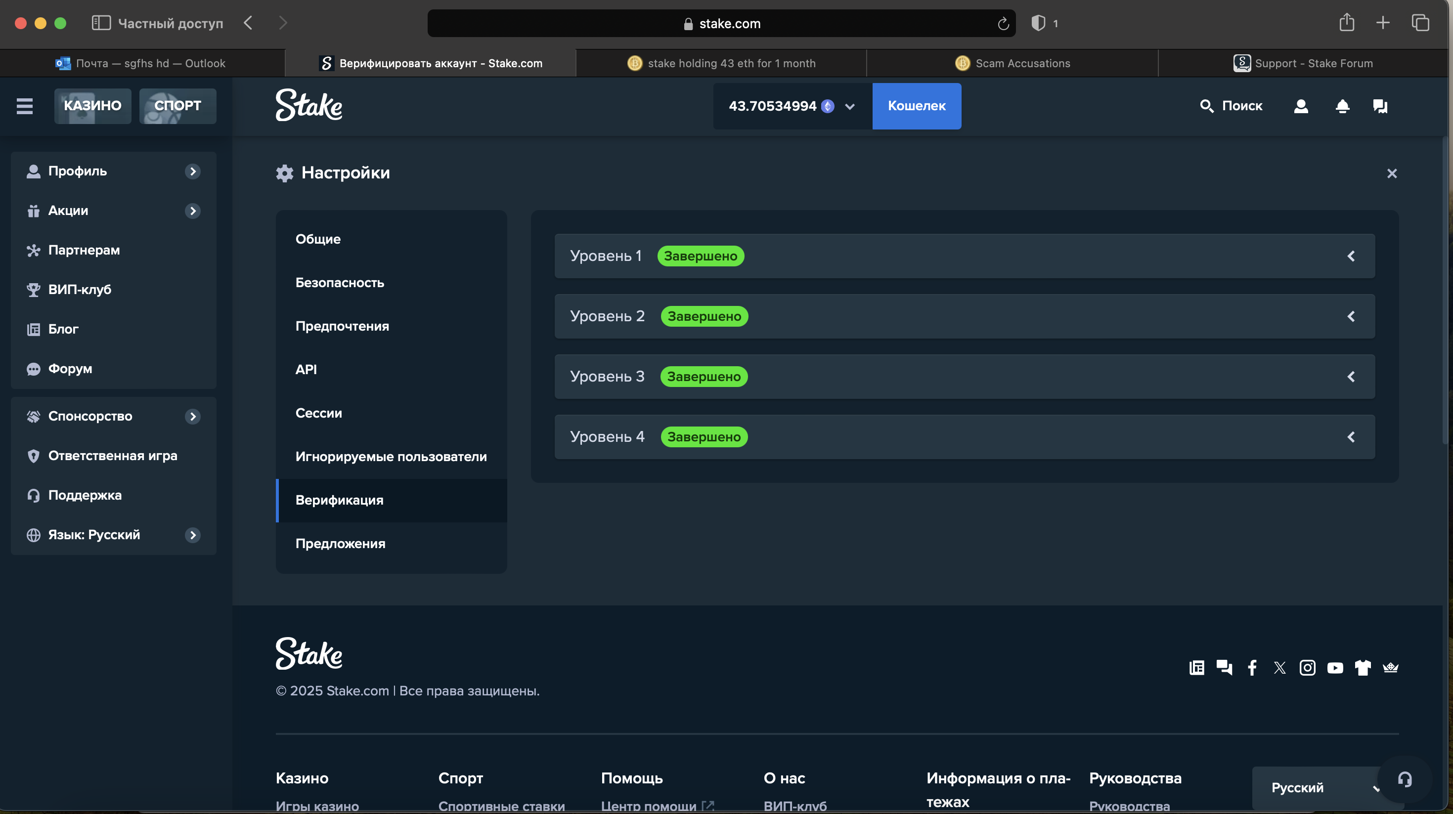Open Instagram icon in footer
The height and width of the screenshot is (814, 1453).
1308,667
